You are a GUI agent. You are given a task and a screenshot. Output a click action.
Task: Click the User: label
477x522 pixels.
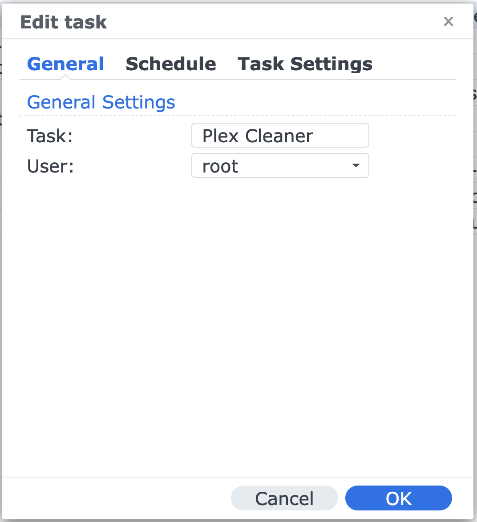pyautogui.click(x=50, y=166)
